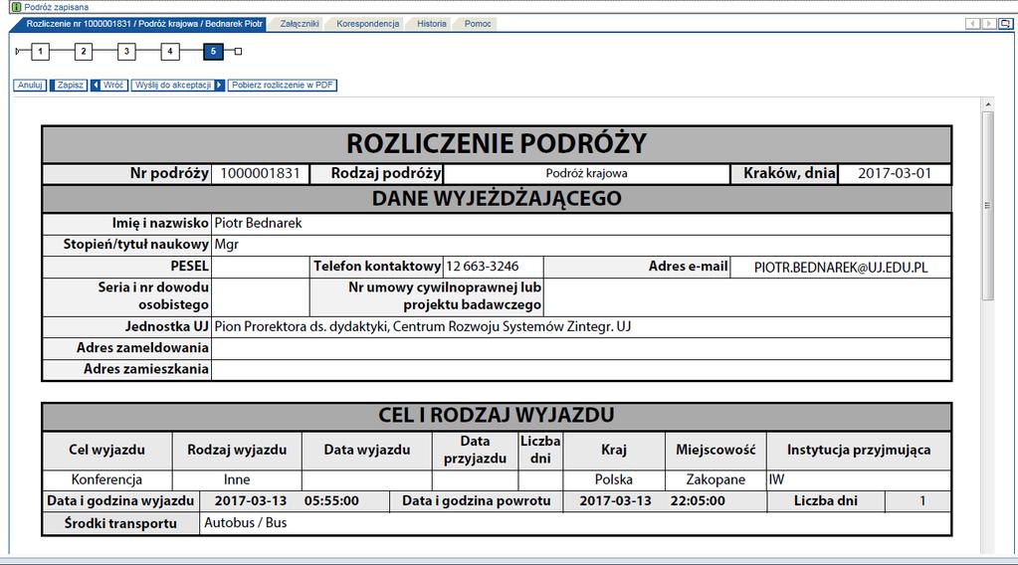Go to wizard step 3
The width and height of the screenshot is (1018, 565).
pyautogui.click(x=126, y=52)
